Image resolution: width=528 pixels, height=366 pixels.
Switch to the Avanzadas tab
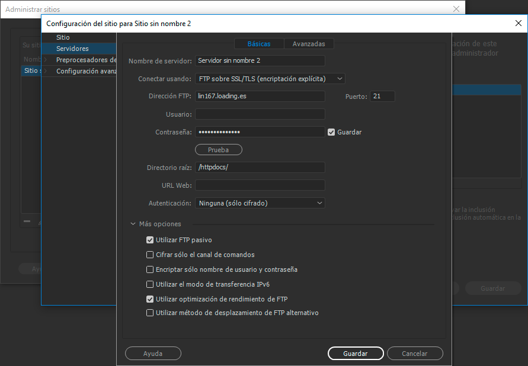tap(308, 44)
